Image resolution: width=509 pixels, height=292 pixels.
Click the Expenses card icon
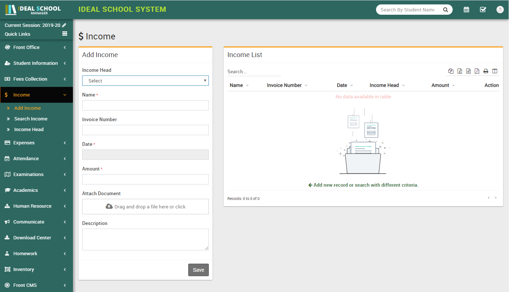coord(7,143)
